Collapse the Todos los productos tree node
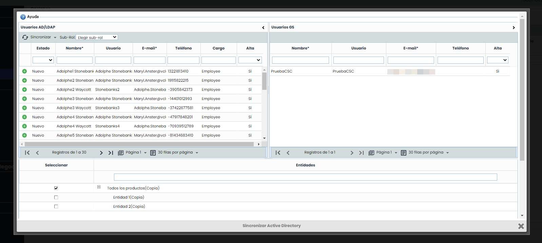This screenshot has width=542, height=243. tap(99, 187)
